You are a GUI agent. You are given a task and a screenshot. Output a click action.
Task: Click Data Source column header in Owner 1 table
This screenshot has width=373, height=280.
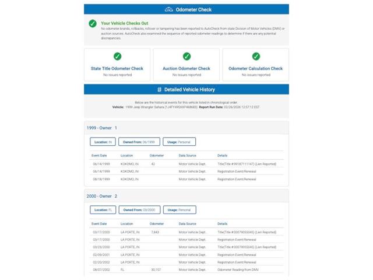(188, 156)
